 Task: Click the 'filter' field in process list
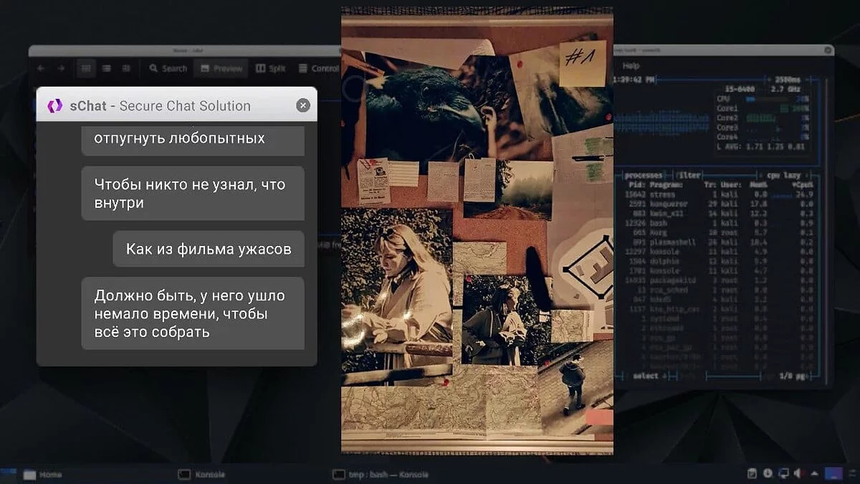pyautogui.click(x=691, y=175)
